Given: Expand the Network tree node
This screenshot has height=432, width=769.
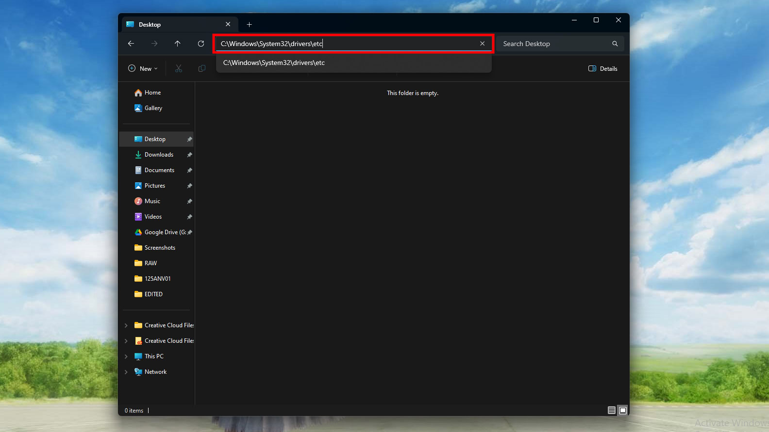Looking at the screenshot, I should (x=126, y=372).
